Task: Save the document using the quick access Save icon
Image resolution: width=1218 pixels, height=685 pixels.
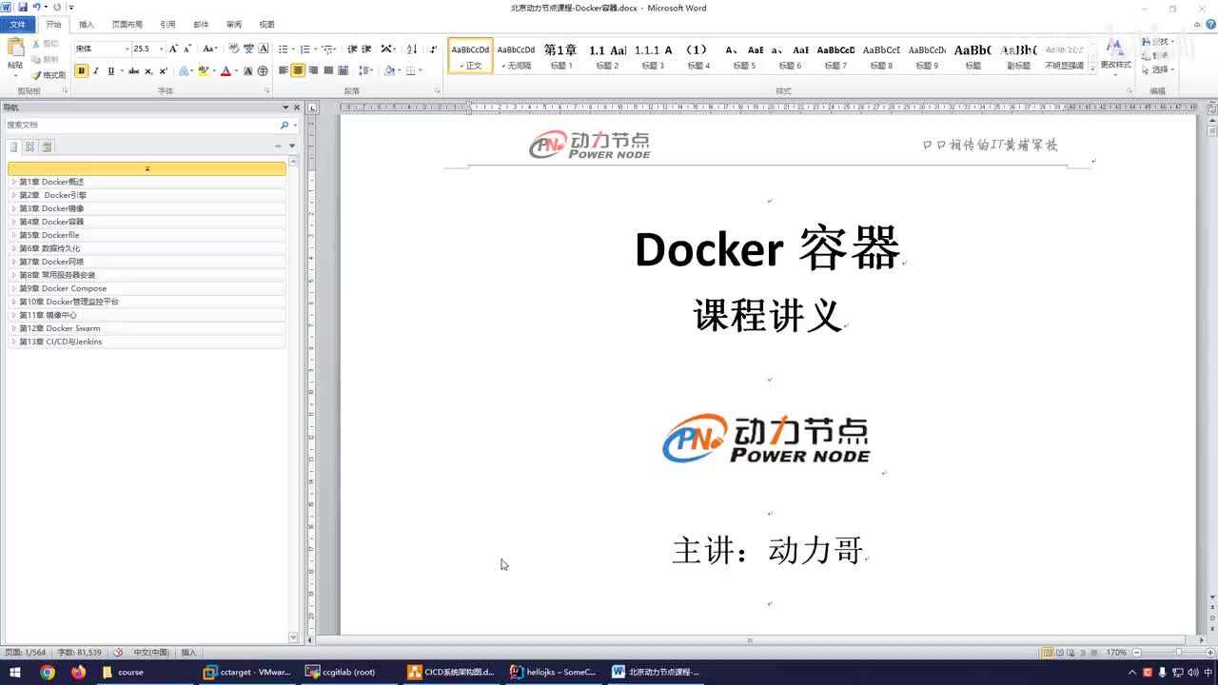Action: pos(22,8)
